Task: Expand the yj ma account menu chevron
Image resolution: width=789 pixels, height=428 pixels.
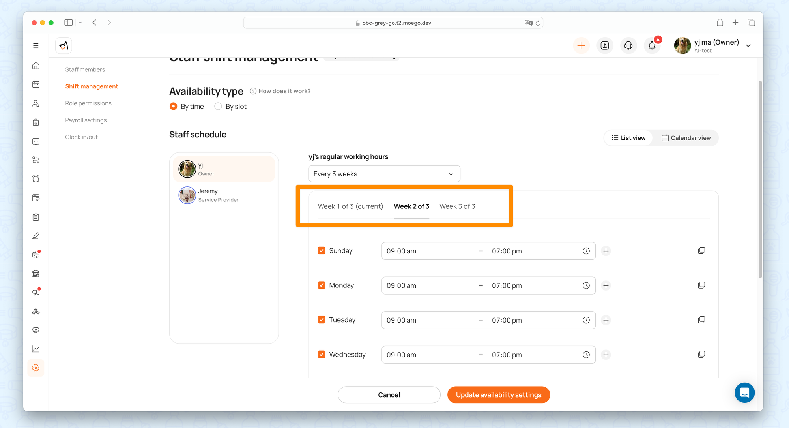Action: click(x=748, y=46)
